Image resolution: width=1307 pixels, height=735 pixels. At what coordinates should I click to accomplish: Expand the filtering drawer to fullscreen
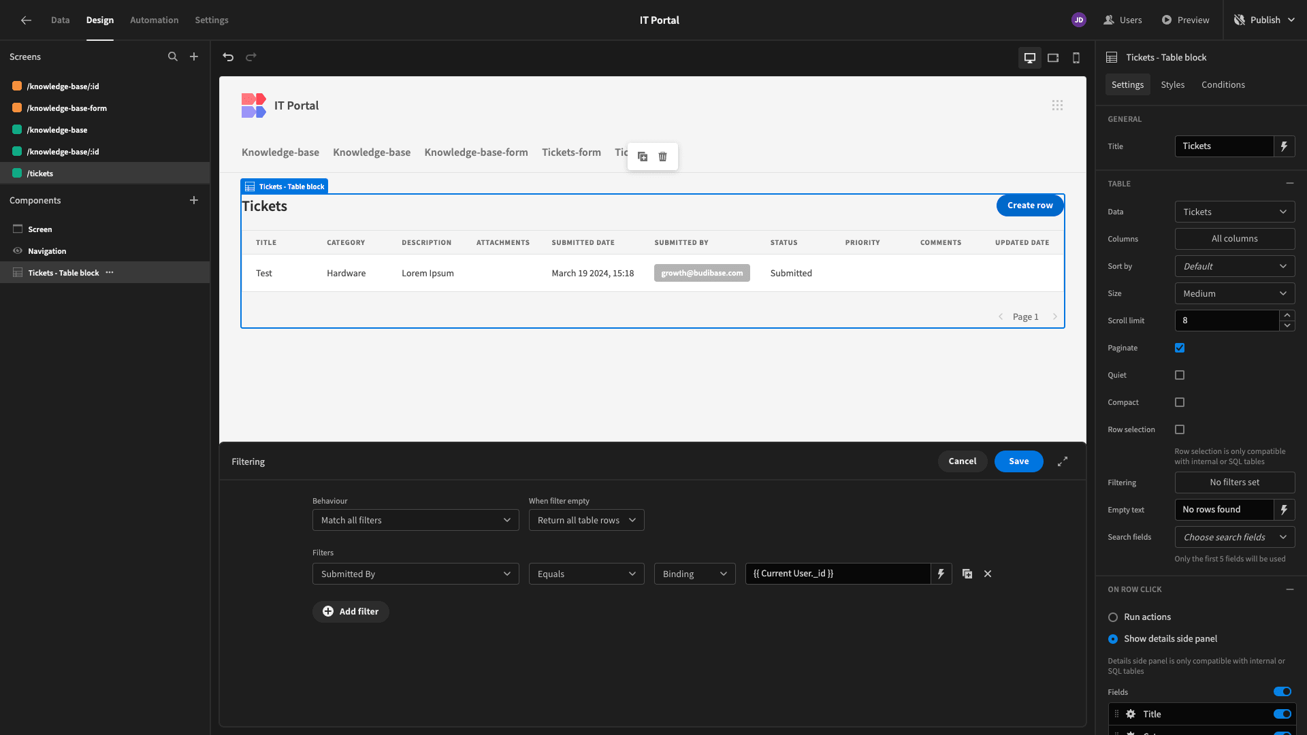tap(1063, 461)
